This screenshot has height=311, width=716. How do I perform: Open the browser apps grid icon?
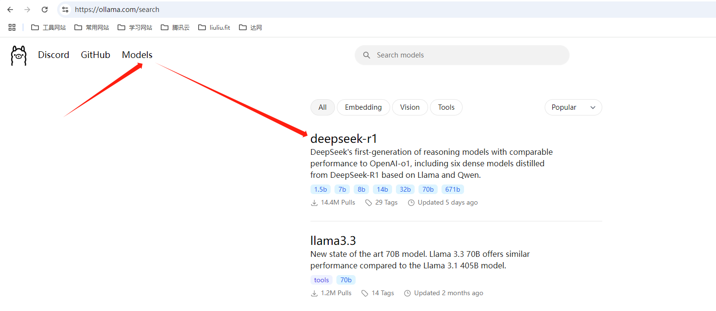pos(12,27)
